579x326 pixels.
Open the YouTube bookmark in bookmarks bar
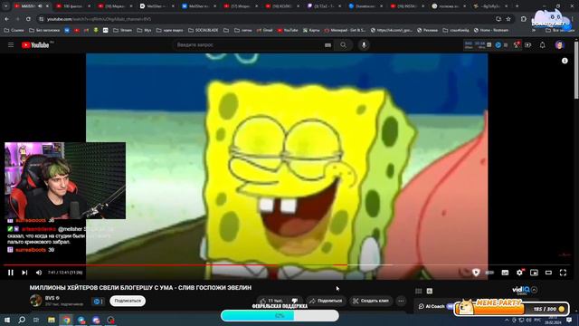point(288,30)
